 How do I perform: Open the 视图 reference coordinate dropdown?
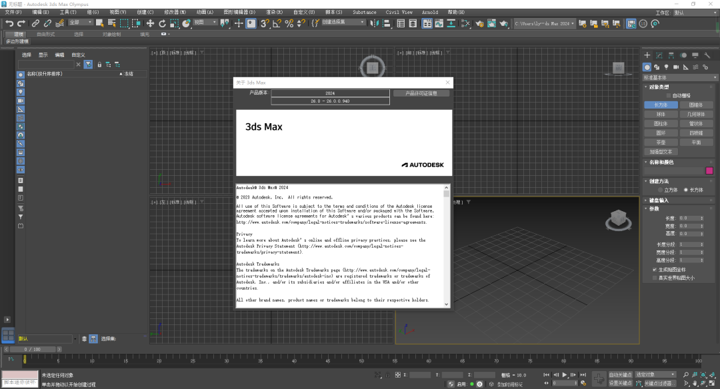point(205,22)
